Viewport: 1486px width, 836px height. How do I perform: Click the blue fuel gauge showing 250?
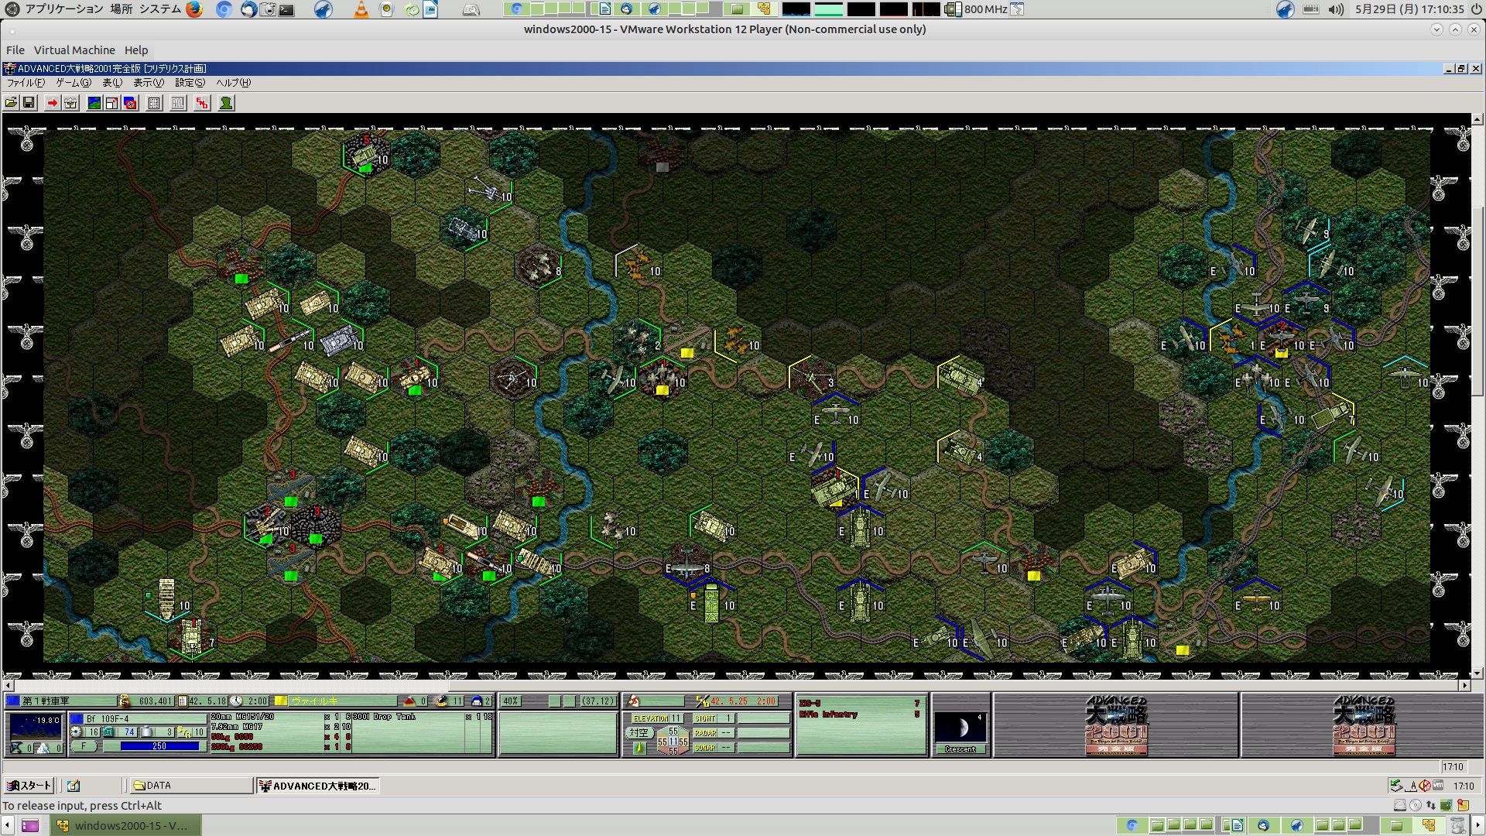tap(160, 746)
